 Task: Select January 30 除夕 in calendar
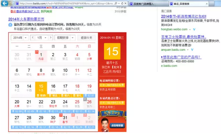(x=53, y=119)
